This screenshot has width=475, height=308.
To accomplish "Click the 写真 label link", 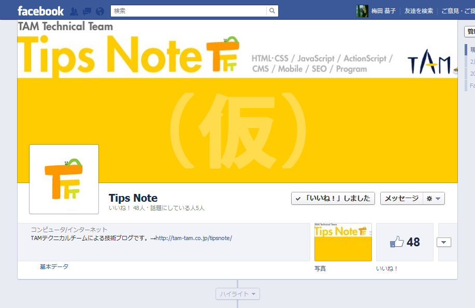I will [x=320, y=269].
